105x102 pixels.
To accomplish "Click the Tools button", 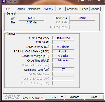I will pos(53,97).
